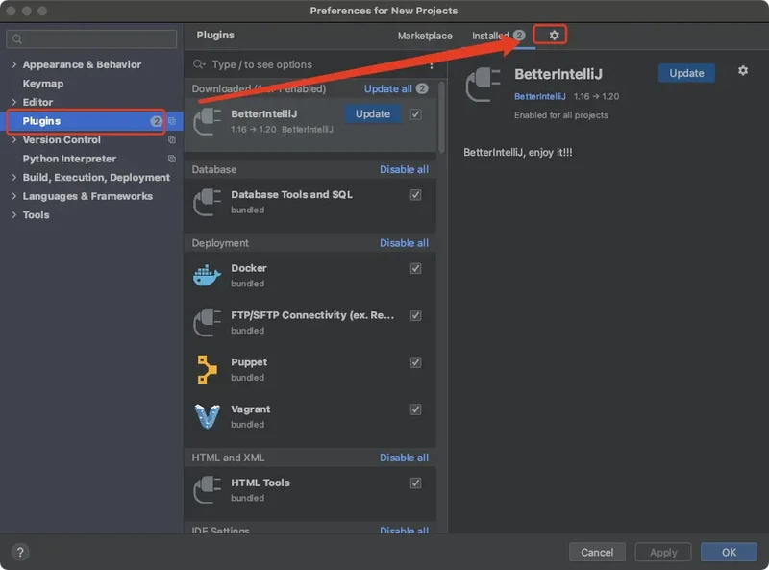Select the Database Tools and SQL name
The image size is (769, 570).
292,195
